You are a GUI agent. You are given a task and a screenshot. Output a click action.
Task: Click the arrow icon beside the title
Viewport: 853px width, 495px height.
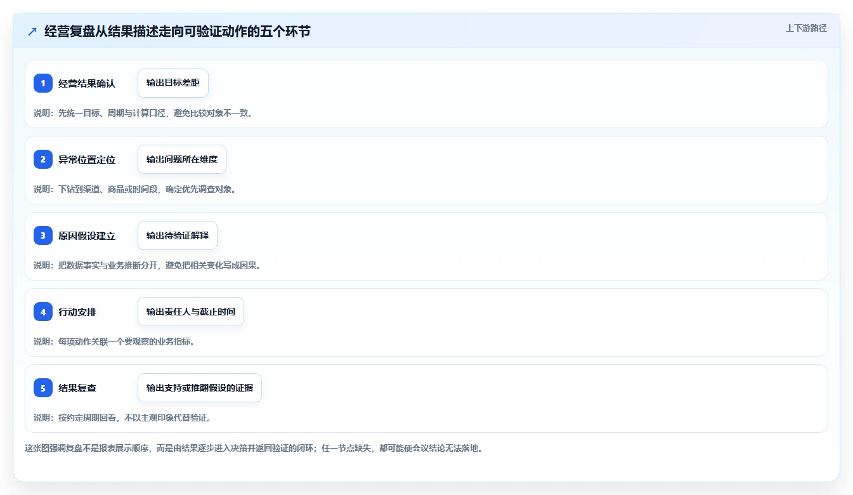(32, 31)
